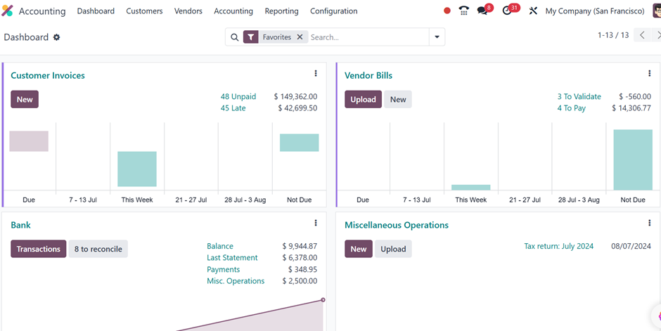Screen dimensions: 661x331
Task: Click the 8 to reconcile button
Action: pos(98,249)
